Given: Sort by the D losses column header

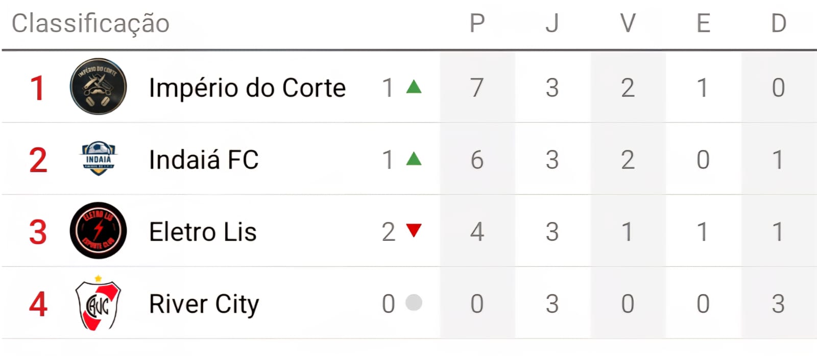Looking at the screenshot, I should click(x=778, y=23).
